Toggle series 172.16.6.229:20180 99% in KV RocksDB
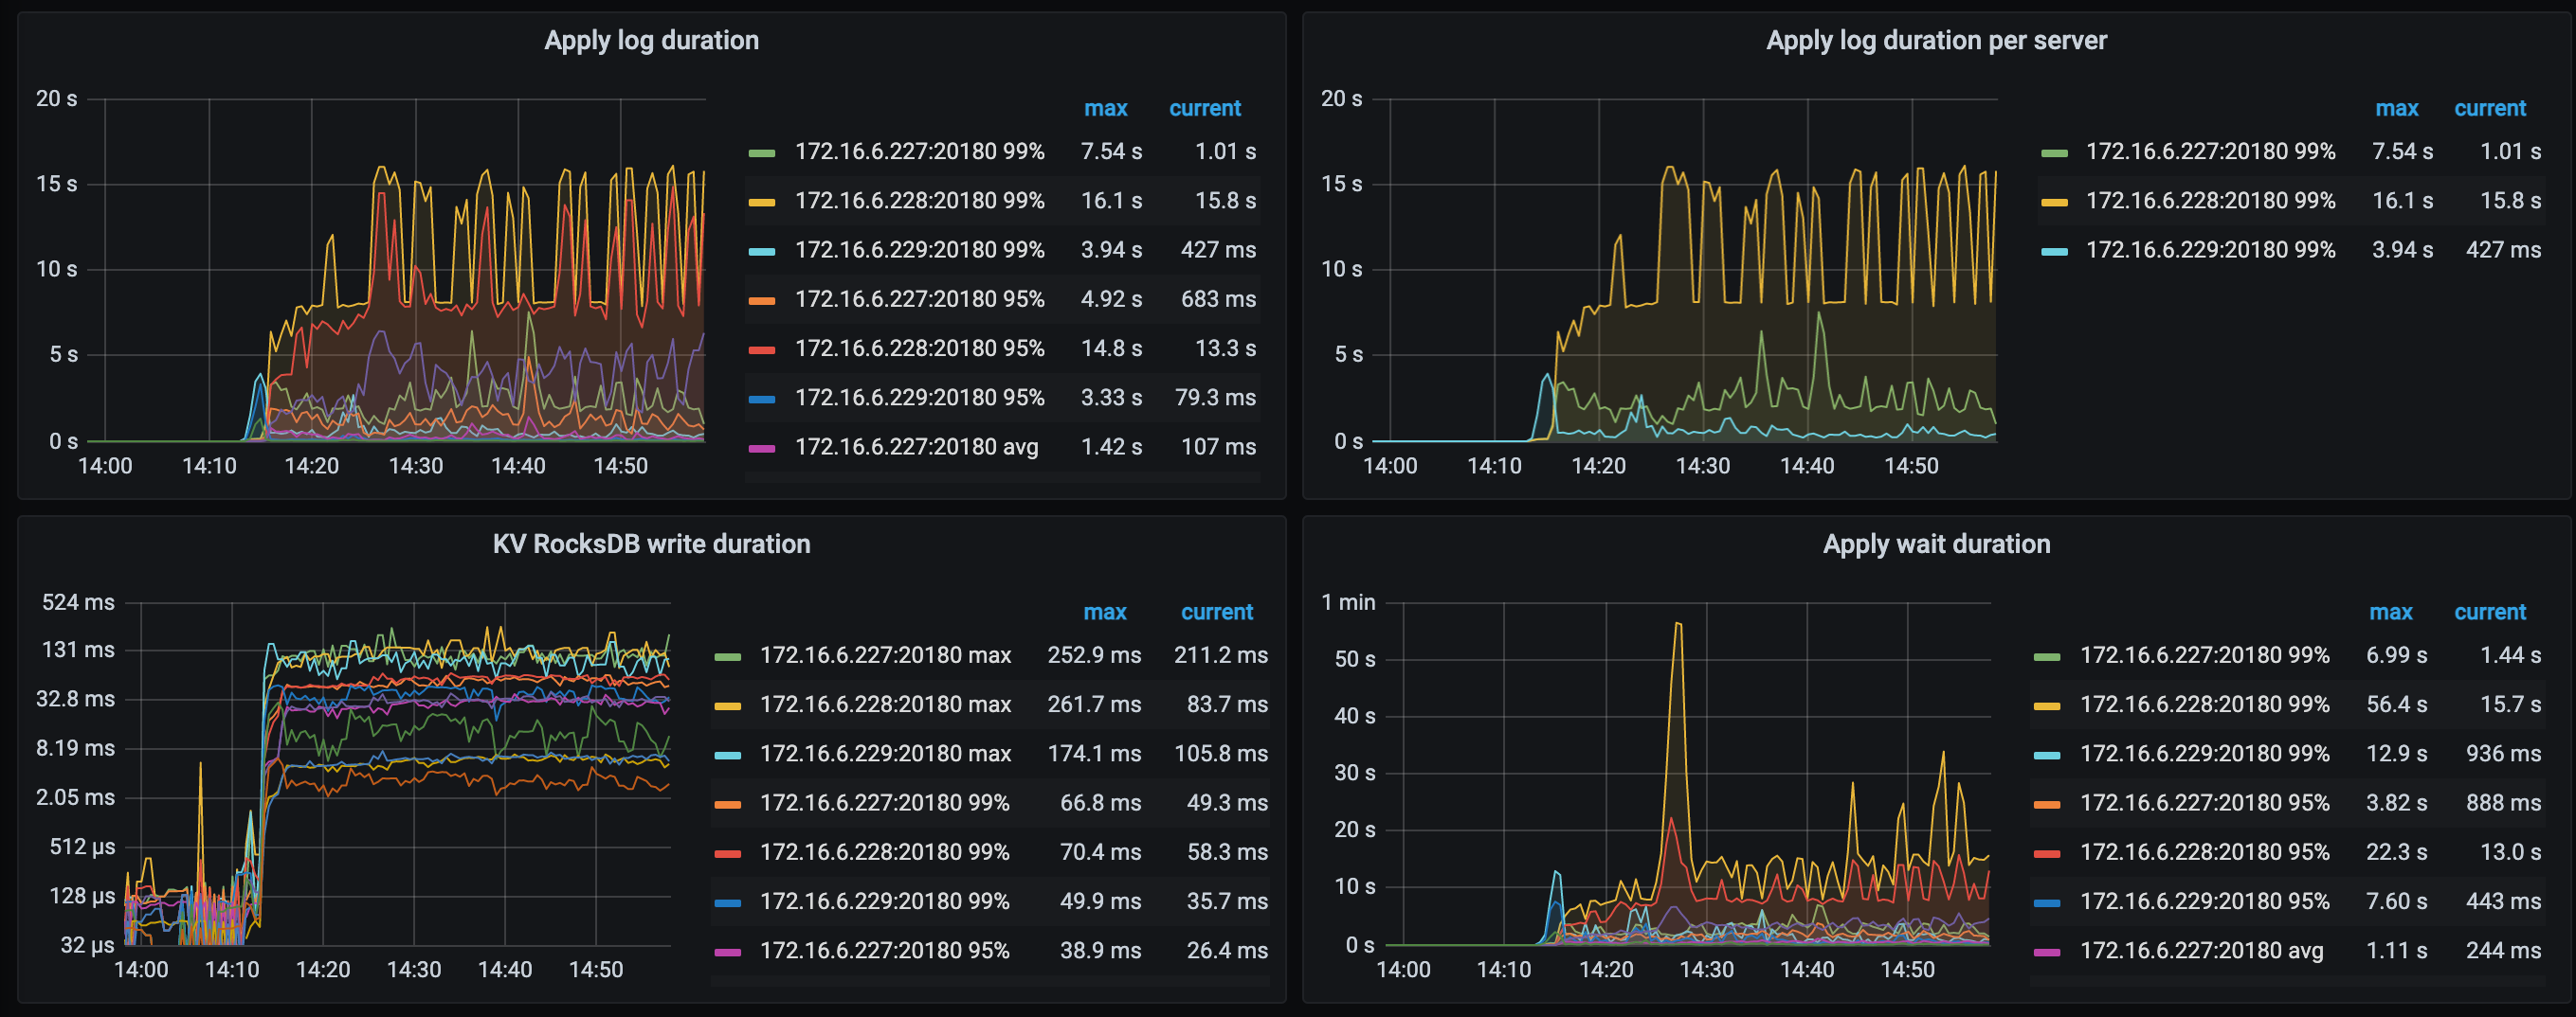Image resolution: width=2576 pixels, height=1017 pixels. (884, 901)
